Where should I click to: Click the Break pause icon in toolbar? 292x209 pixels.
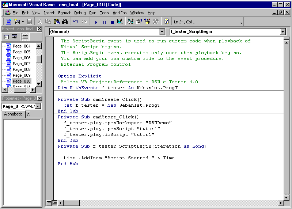(104, 22)
